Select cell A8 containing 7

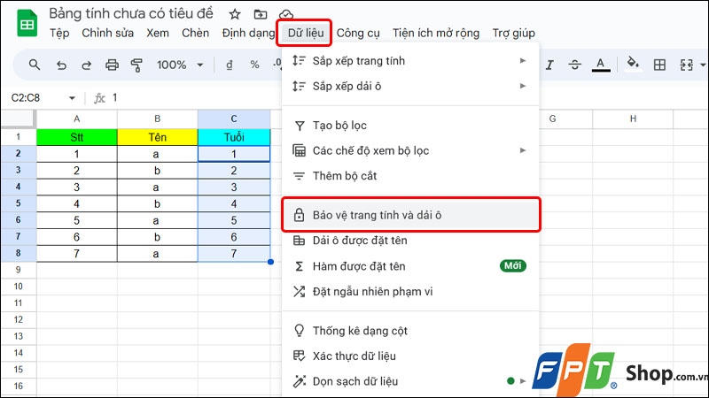pyautogui.click(x=77, y=254)
